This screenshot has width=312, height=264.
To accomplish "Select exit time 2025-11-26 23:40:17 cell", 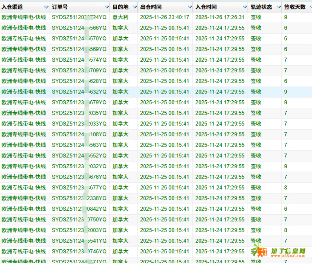I will (x=164, y=17).
